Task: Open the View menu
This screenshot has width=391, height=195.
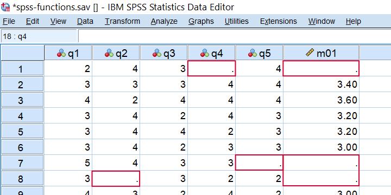Action: coord(58,21)
